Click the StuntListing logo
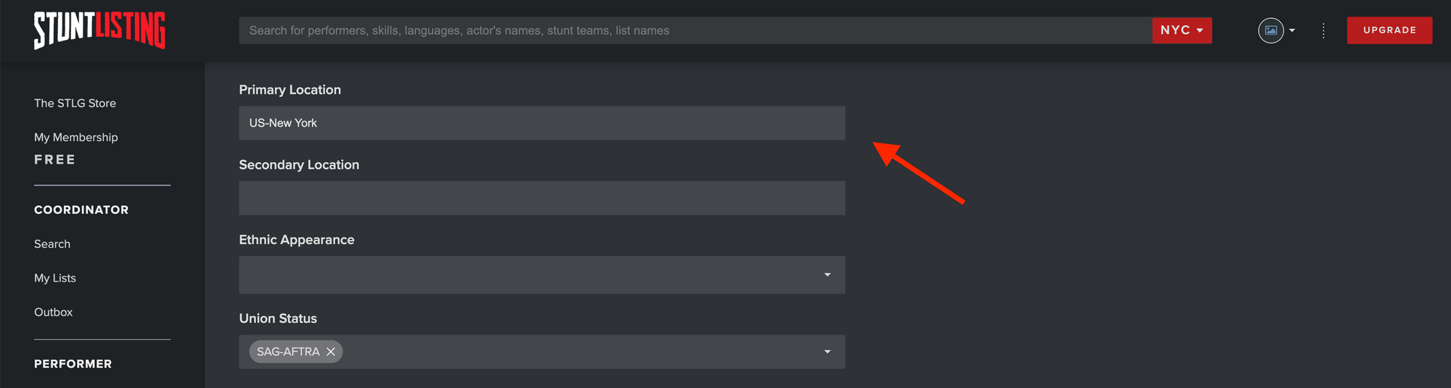The width and height of the screenshot is (1451, 388). click(x=99, y=30)
